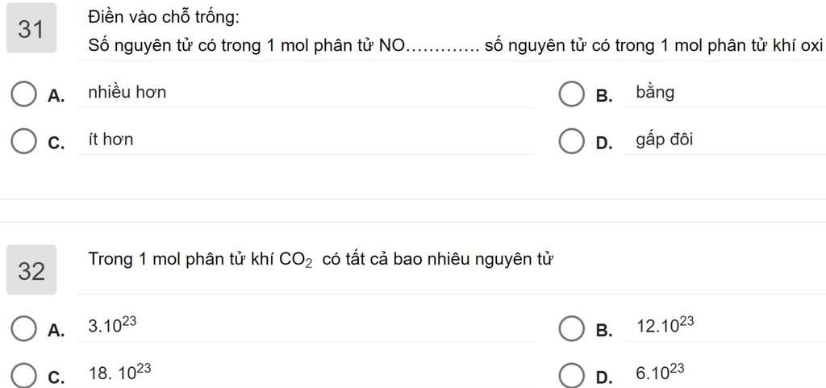The image size is (826, 388).
Task: Click the question number 31 badge
Action: [31, 28]
